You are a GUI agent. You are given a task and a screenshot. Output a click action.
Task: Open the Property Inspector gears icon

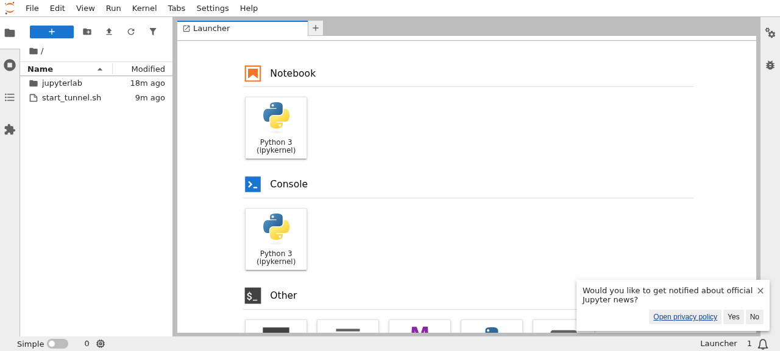click(770, 33)
